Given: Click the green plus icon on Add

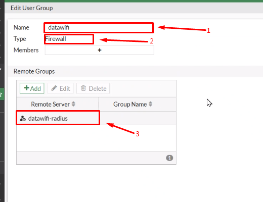Looking at the screenshot, I should [x=26, y=88].
